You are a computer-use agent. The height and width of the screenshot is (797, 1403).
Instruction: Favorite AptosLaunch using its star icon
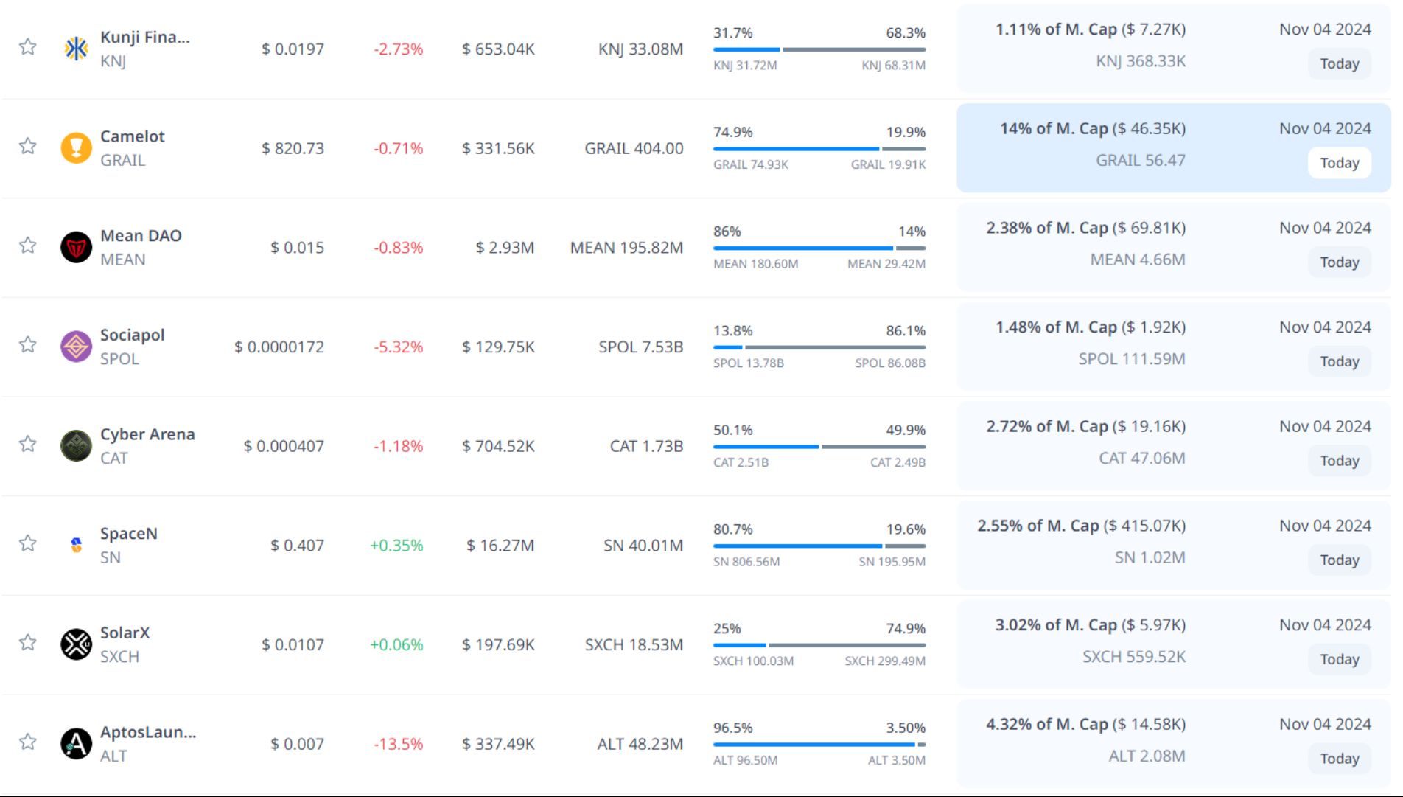pos(28,742)
